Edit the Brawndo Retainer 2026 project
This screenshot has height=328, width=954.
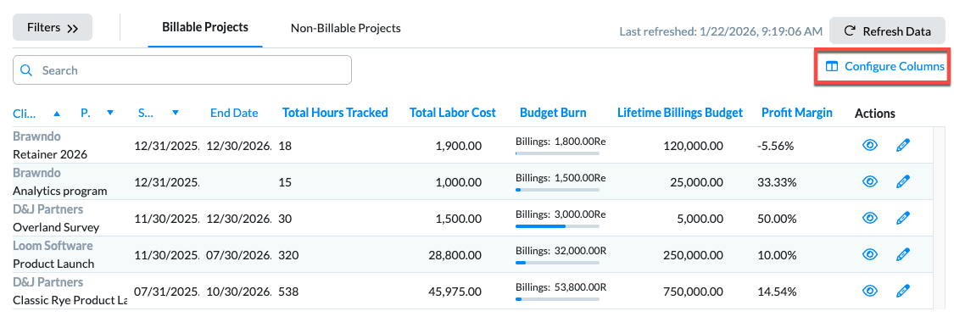click(903, 145)
